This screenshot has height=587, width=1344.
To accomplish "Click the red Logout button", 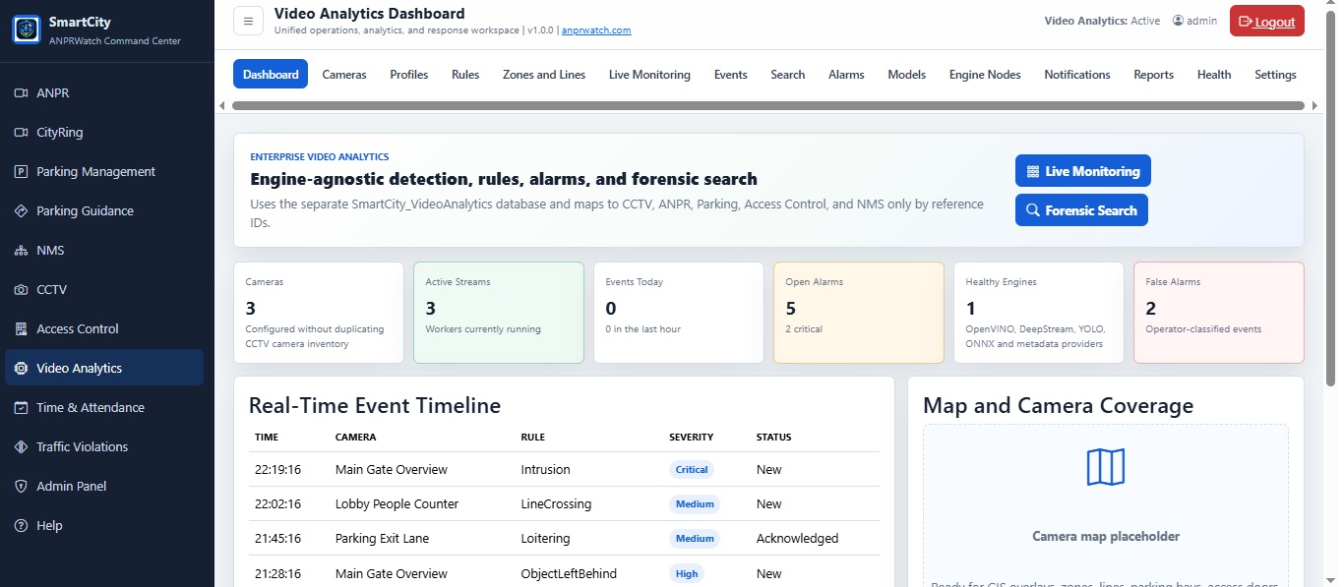I will tap(1266, 21).
